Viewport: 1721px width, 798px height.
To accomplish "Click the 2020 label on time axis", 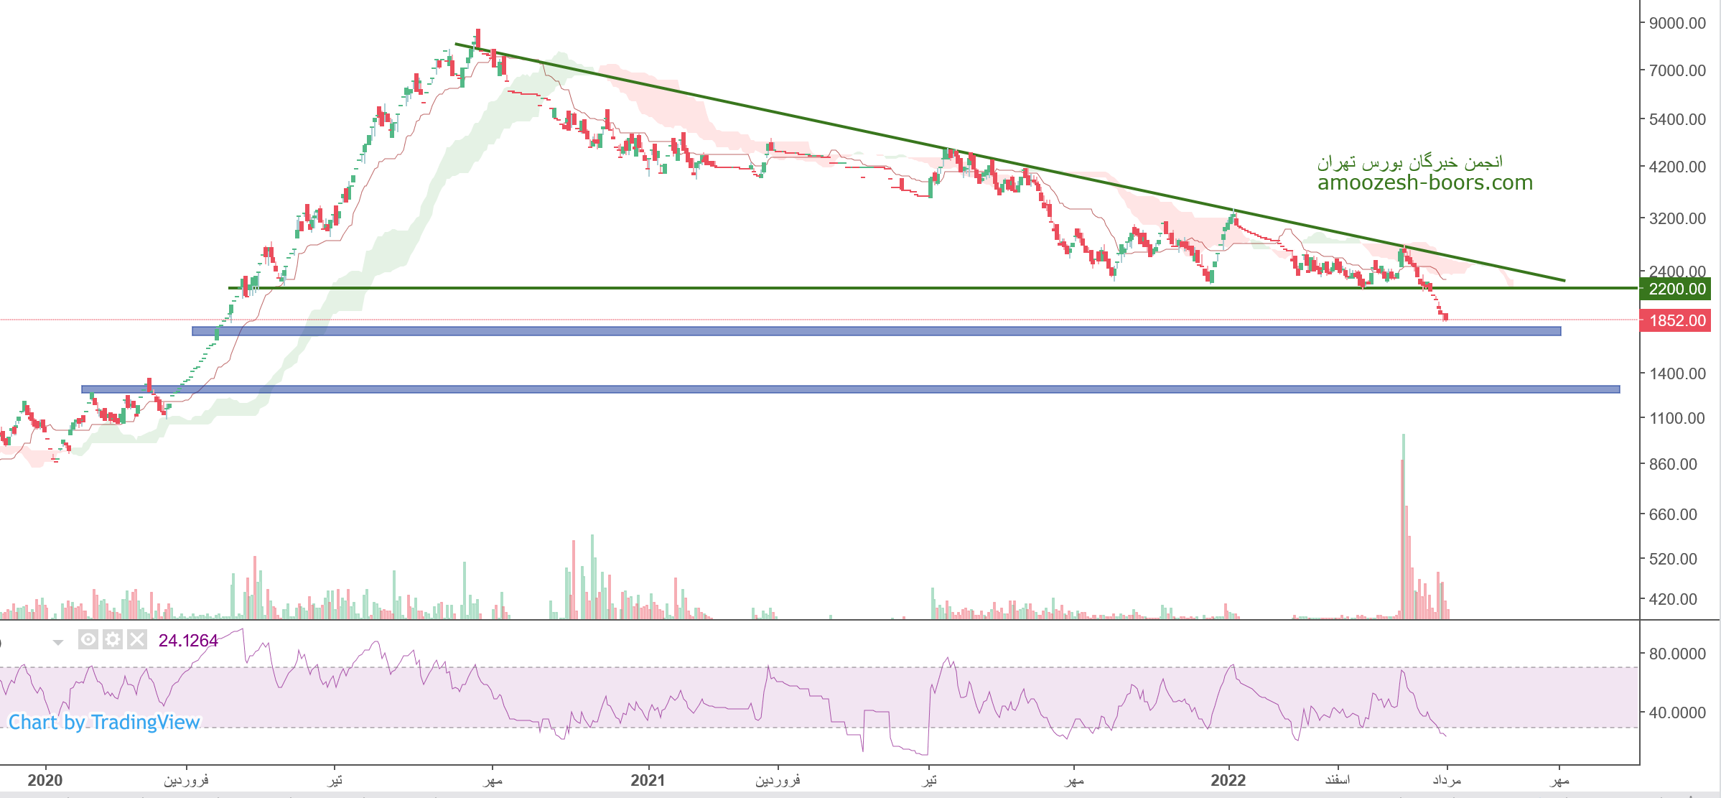I will pyautogui.click(x=45, y=780).
